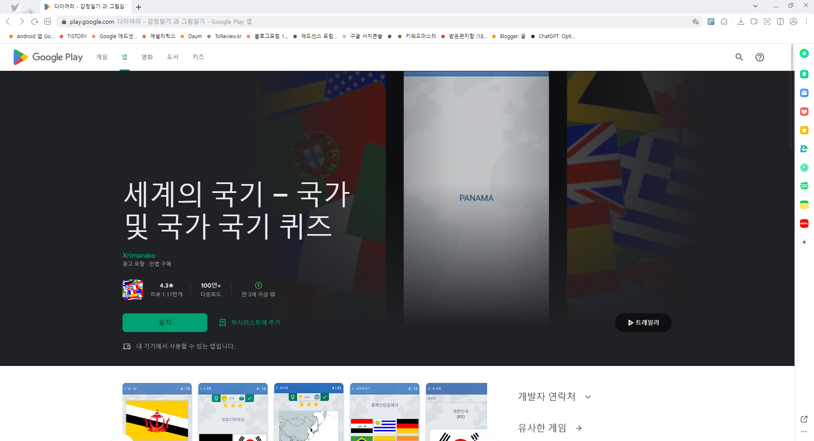Open the Google Play help icon

pyautogui.click(x=759, y=57)
